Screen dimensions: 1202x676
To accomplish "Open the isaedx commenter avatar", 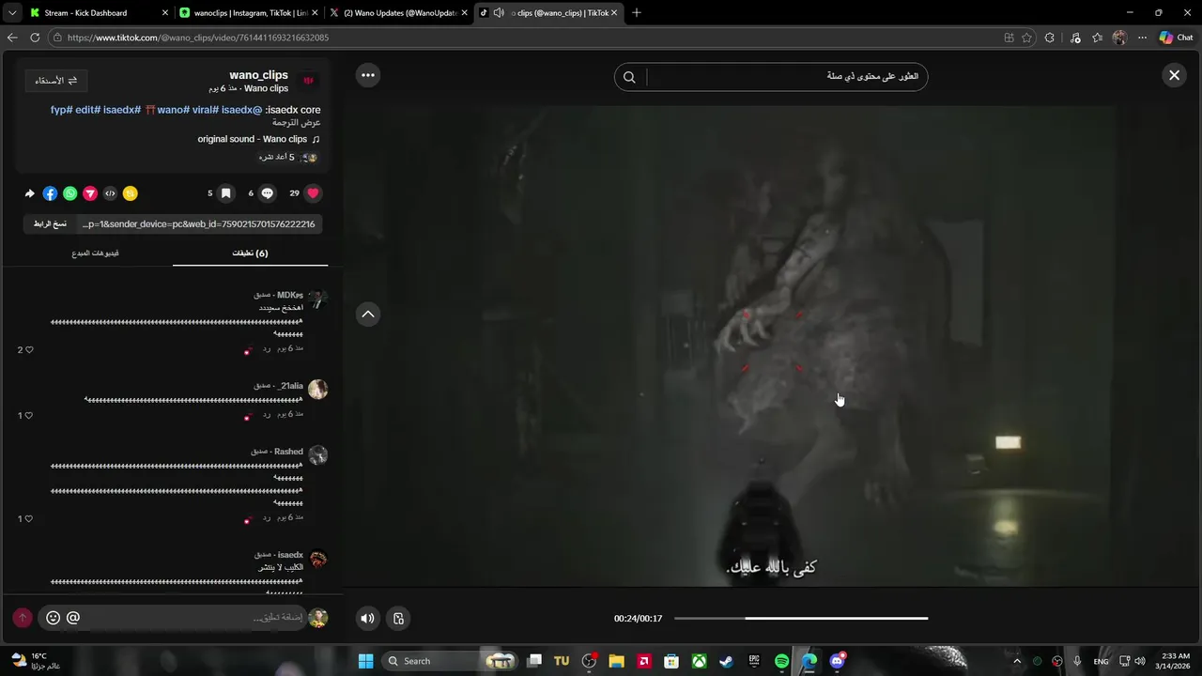I will tap(318, 560).
